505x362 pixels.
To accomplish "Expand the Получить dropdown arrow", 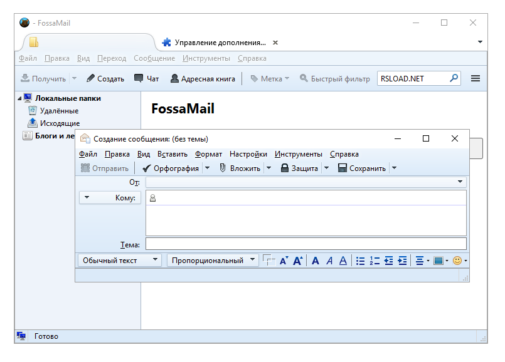I will [x=74, y=78].
